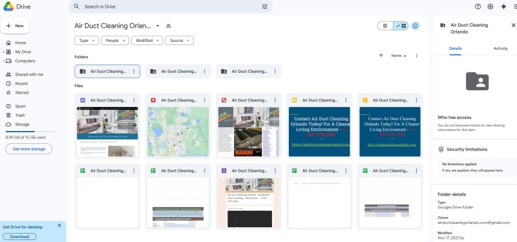Click the 'Security limitations' heading
This screenshot has width=517, height=242.
467,150
